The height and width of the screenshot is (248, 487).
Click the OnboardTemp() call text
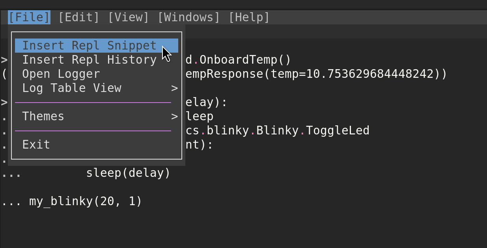(245, 60)
